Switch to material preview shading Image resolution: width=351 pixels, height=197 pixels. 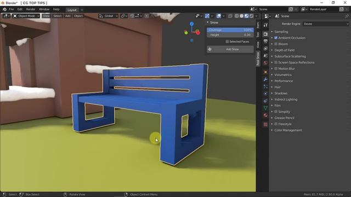246,16
